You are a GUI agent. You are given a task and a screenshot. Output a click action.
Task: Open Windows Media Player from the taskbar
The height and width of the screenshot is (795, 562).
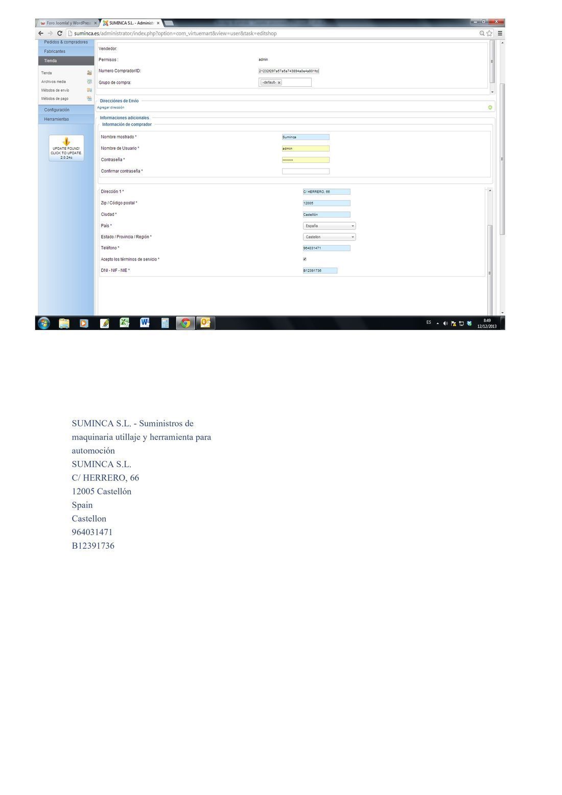(x=84, y=323)
